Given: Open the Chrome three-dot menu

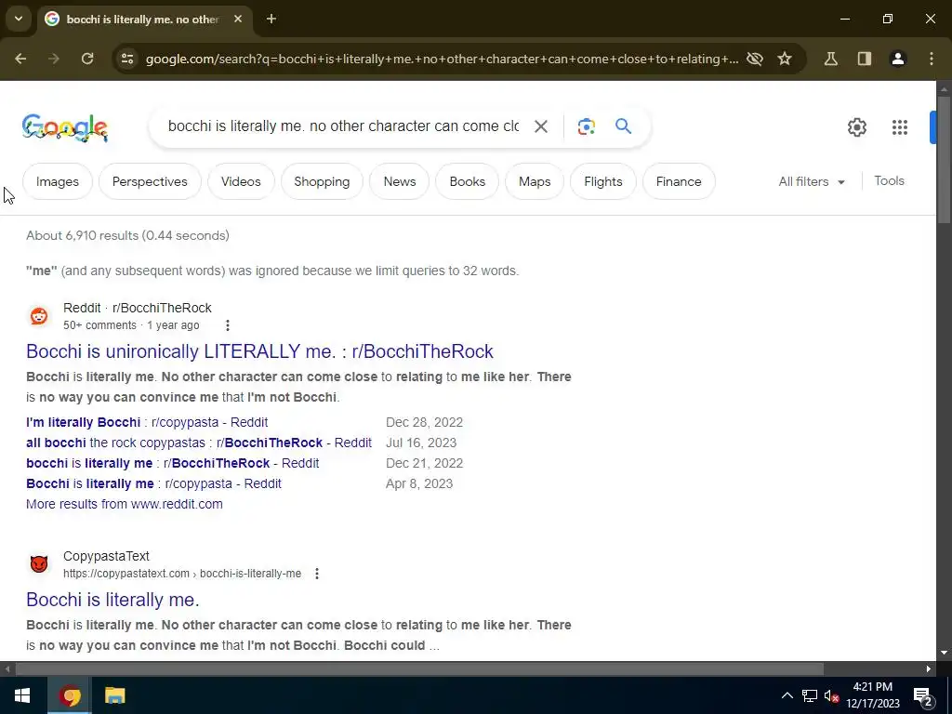Looking at the screenshot, I should 932,59.
